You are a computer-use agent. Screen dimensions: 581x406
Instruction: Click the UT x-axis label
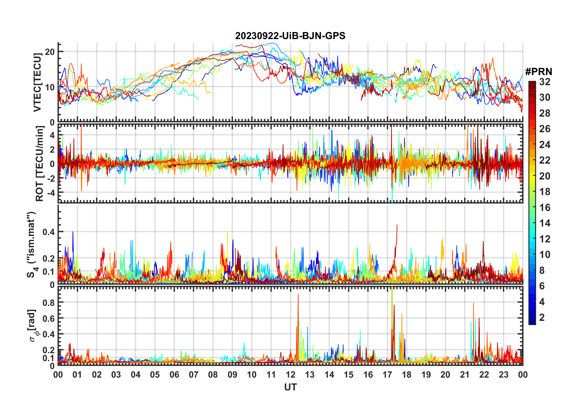tap(290, 387)
